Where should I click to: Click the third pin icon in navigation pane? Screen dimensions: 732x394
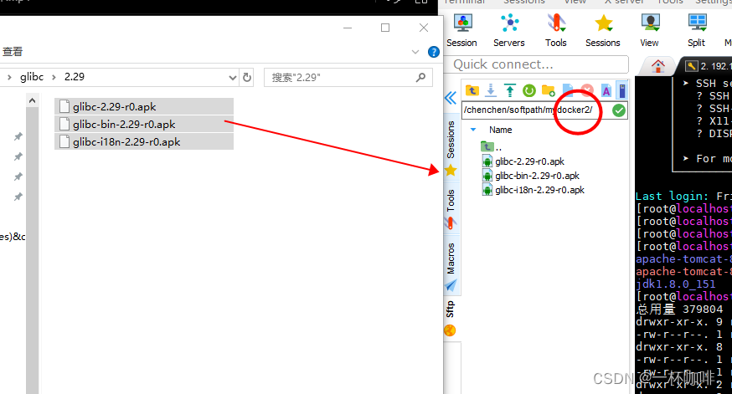click(18, 177)
